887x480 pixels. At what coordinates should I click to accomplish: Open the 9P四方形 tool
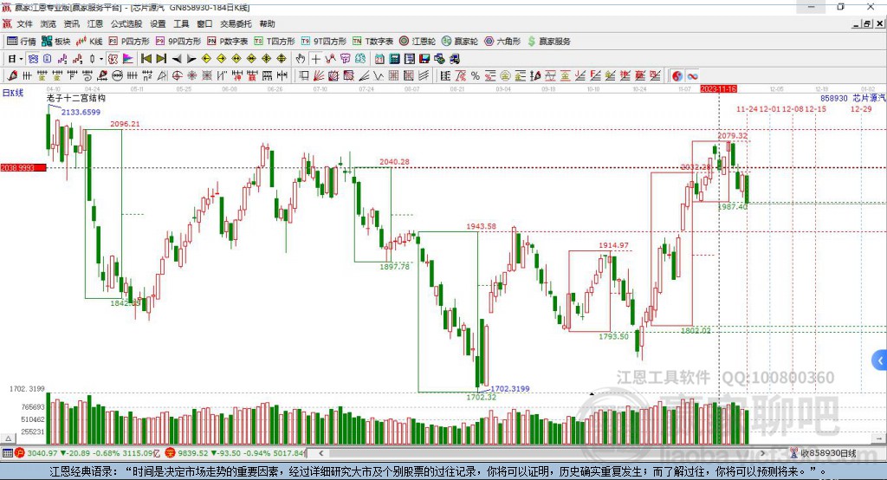pyautogui.click(x=178, y=42)
